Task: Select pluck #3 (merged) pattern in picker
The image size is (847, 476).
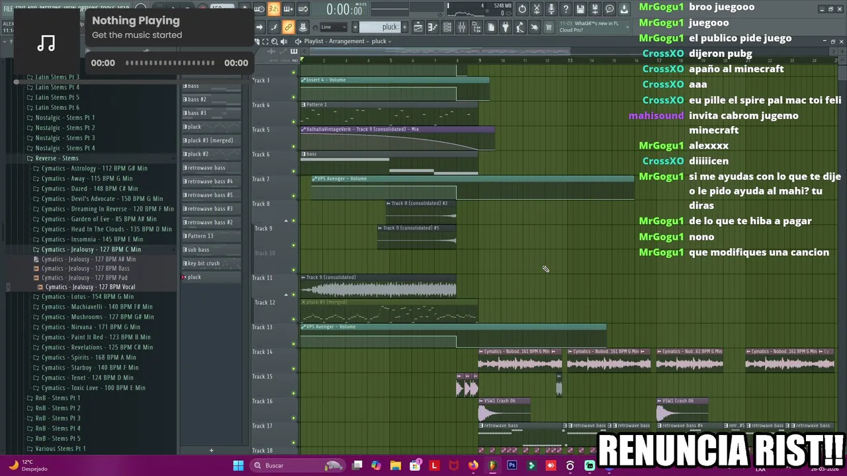Action: click(x=211, y=140)
